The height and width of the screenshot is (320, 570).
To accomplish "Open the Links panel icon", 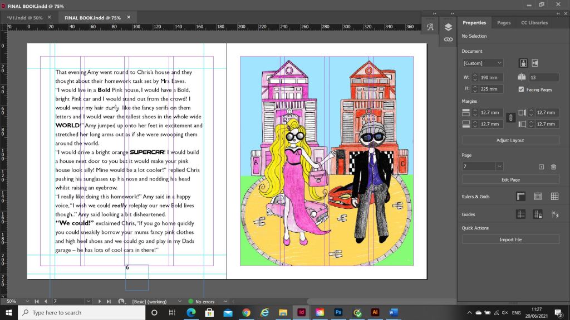I will 448,39.
